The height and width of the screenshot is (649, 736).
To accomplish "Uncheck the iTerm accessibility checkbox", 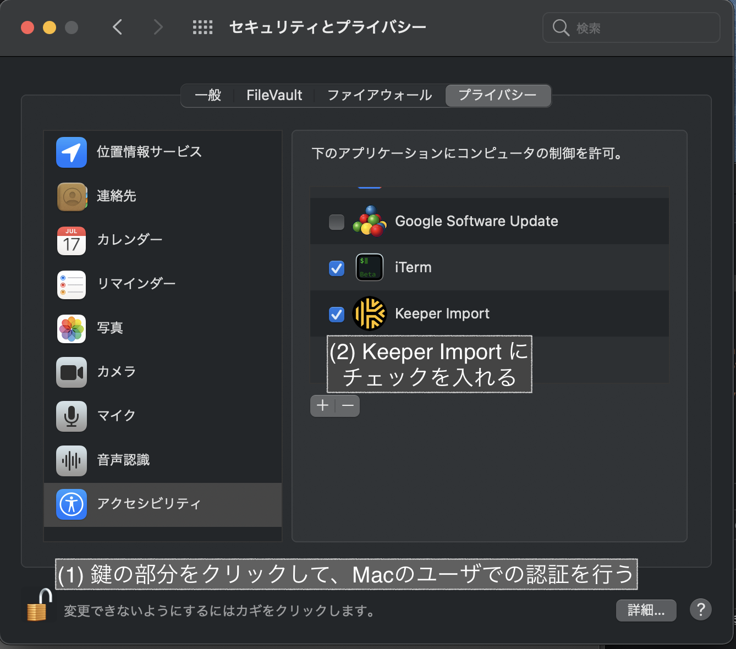I will tap(337, 268).
